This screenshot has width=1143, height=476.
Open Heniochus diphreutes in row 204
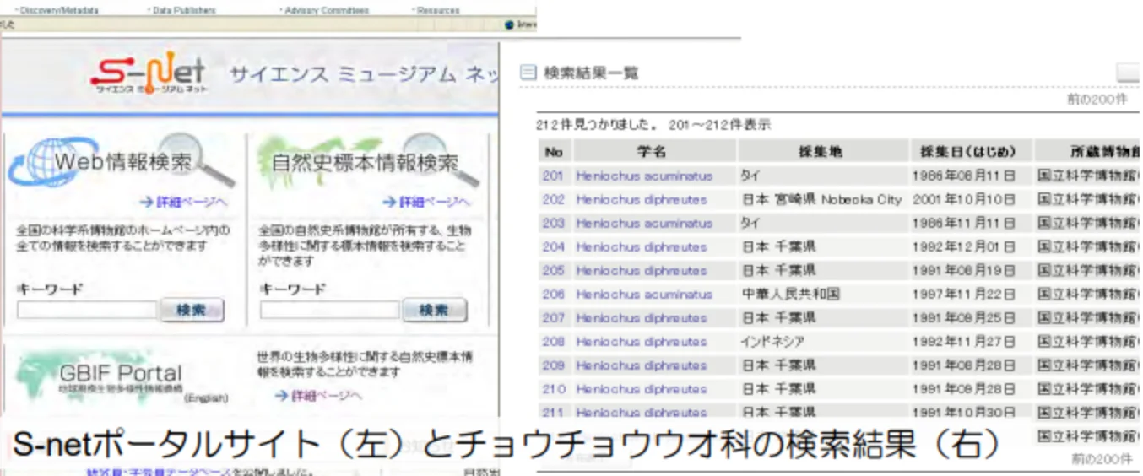tap(642, 247)
